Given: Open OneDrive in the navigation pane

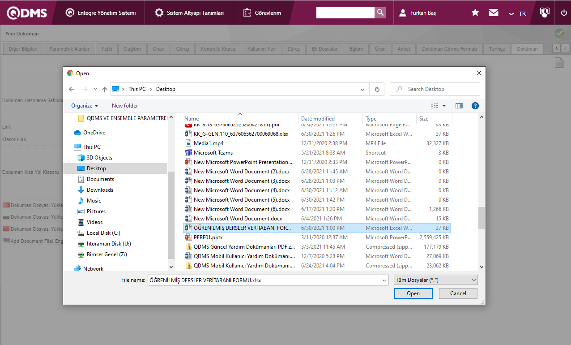Looking at the screenshot, I should [x=94, y=133].
